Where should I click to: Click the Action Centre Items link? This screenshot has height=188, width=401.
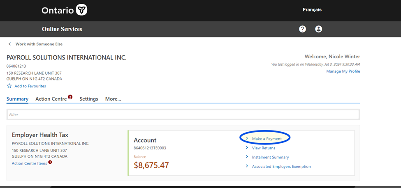click(29, 163)
